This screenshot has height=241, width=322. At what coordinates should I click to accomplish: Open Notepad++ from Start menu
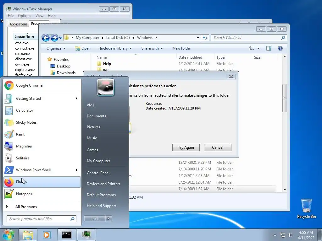click(x=42, y=194)
